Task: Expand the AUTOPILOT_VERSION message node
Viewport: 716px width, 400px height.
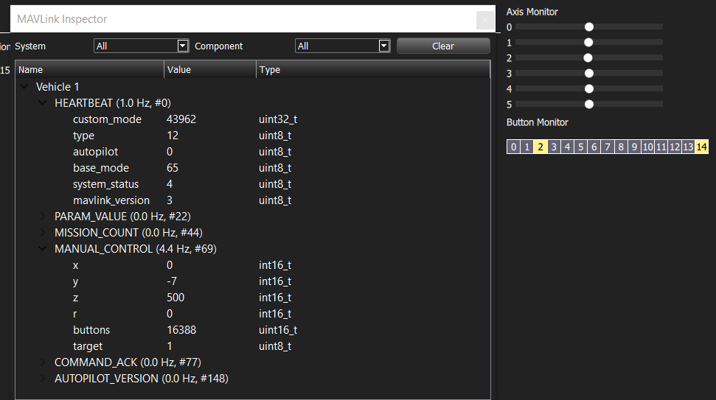Action: 43,379
